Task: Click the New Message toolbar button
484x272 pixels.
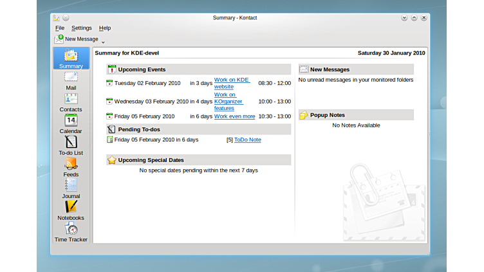Action: 77,39
